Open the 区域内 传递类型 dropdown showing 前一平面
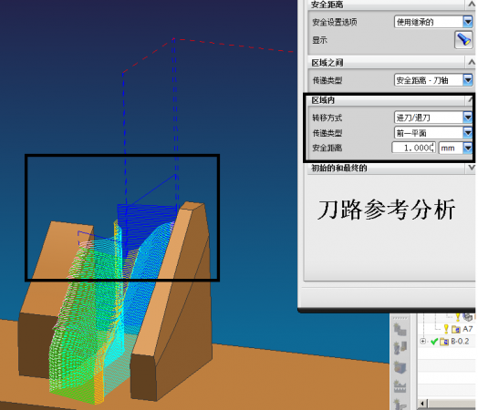The height and width of the screenshot is (410, 478). [x=433, y=133]
